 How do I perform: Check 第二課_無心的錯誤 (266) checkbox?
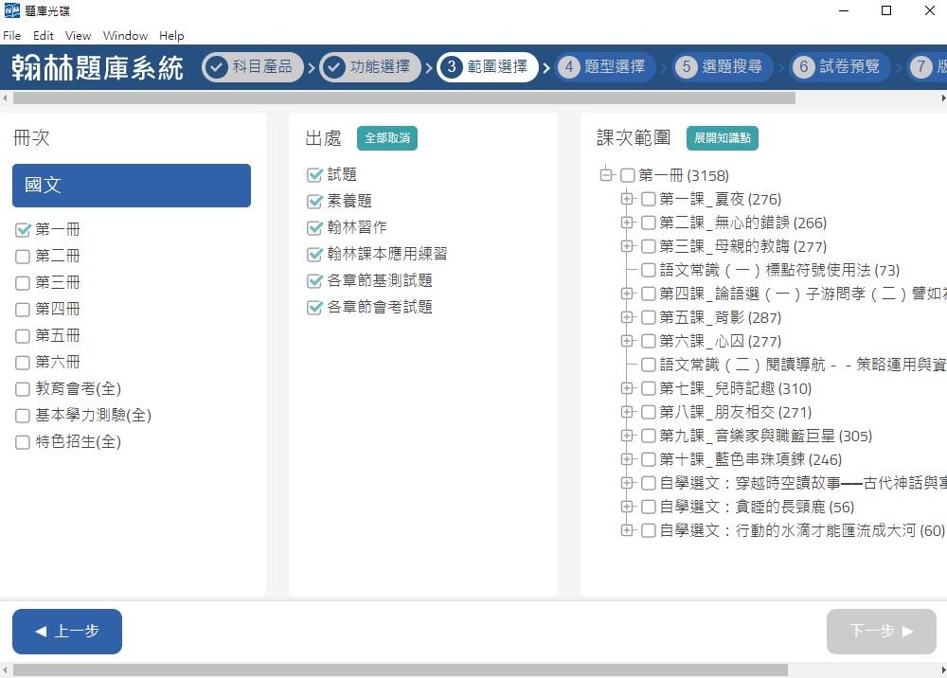coord(649,223)
